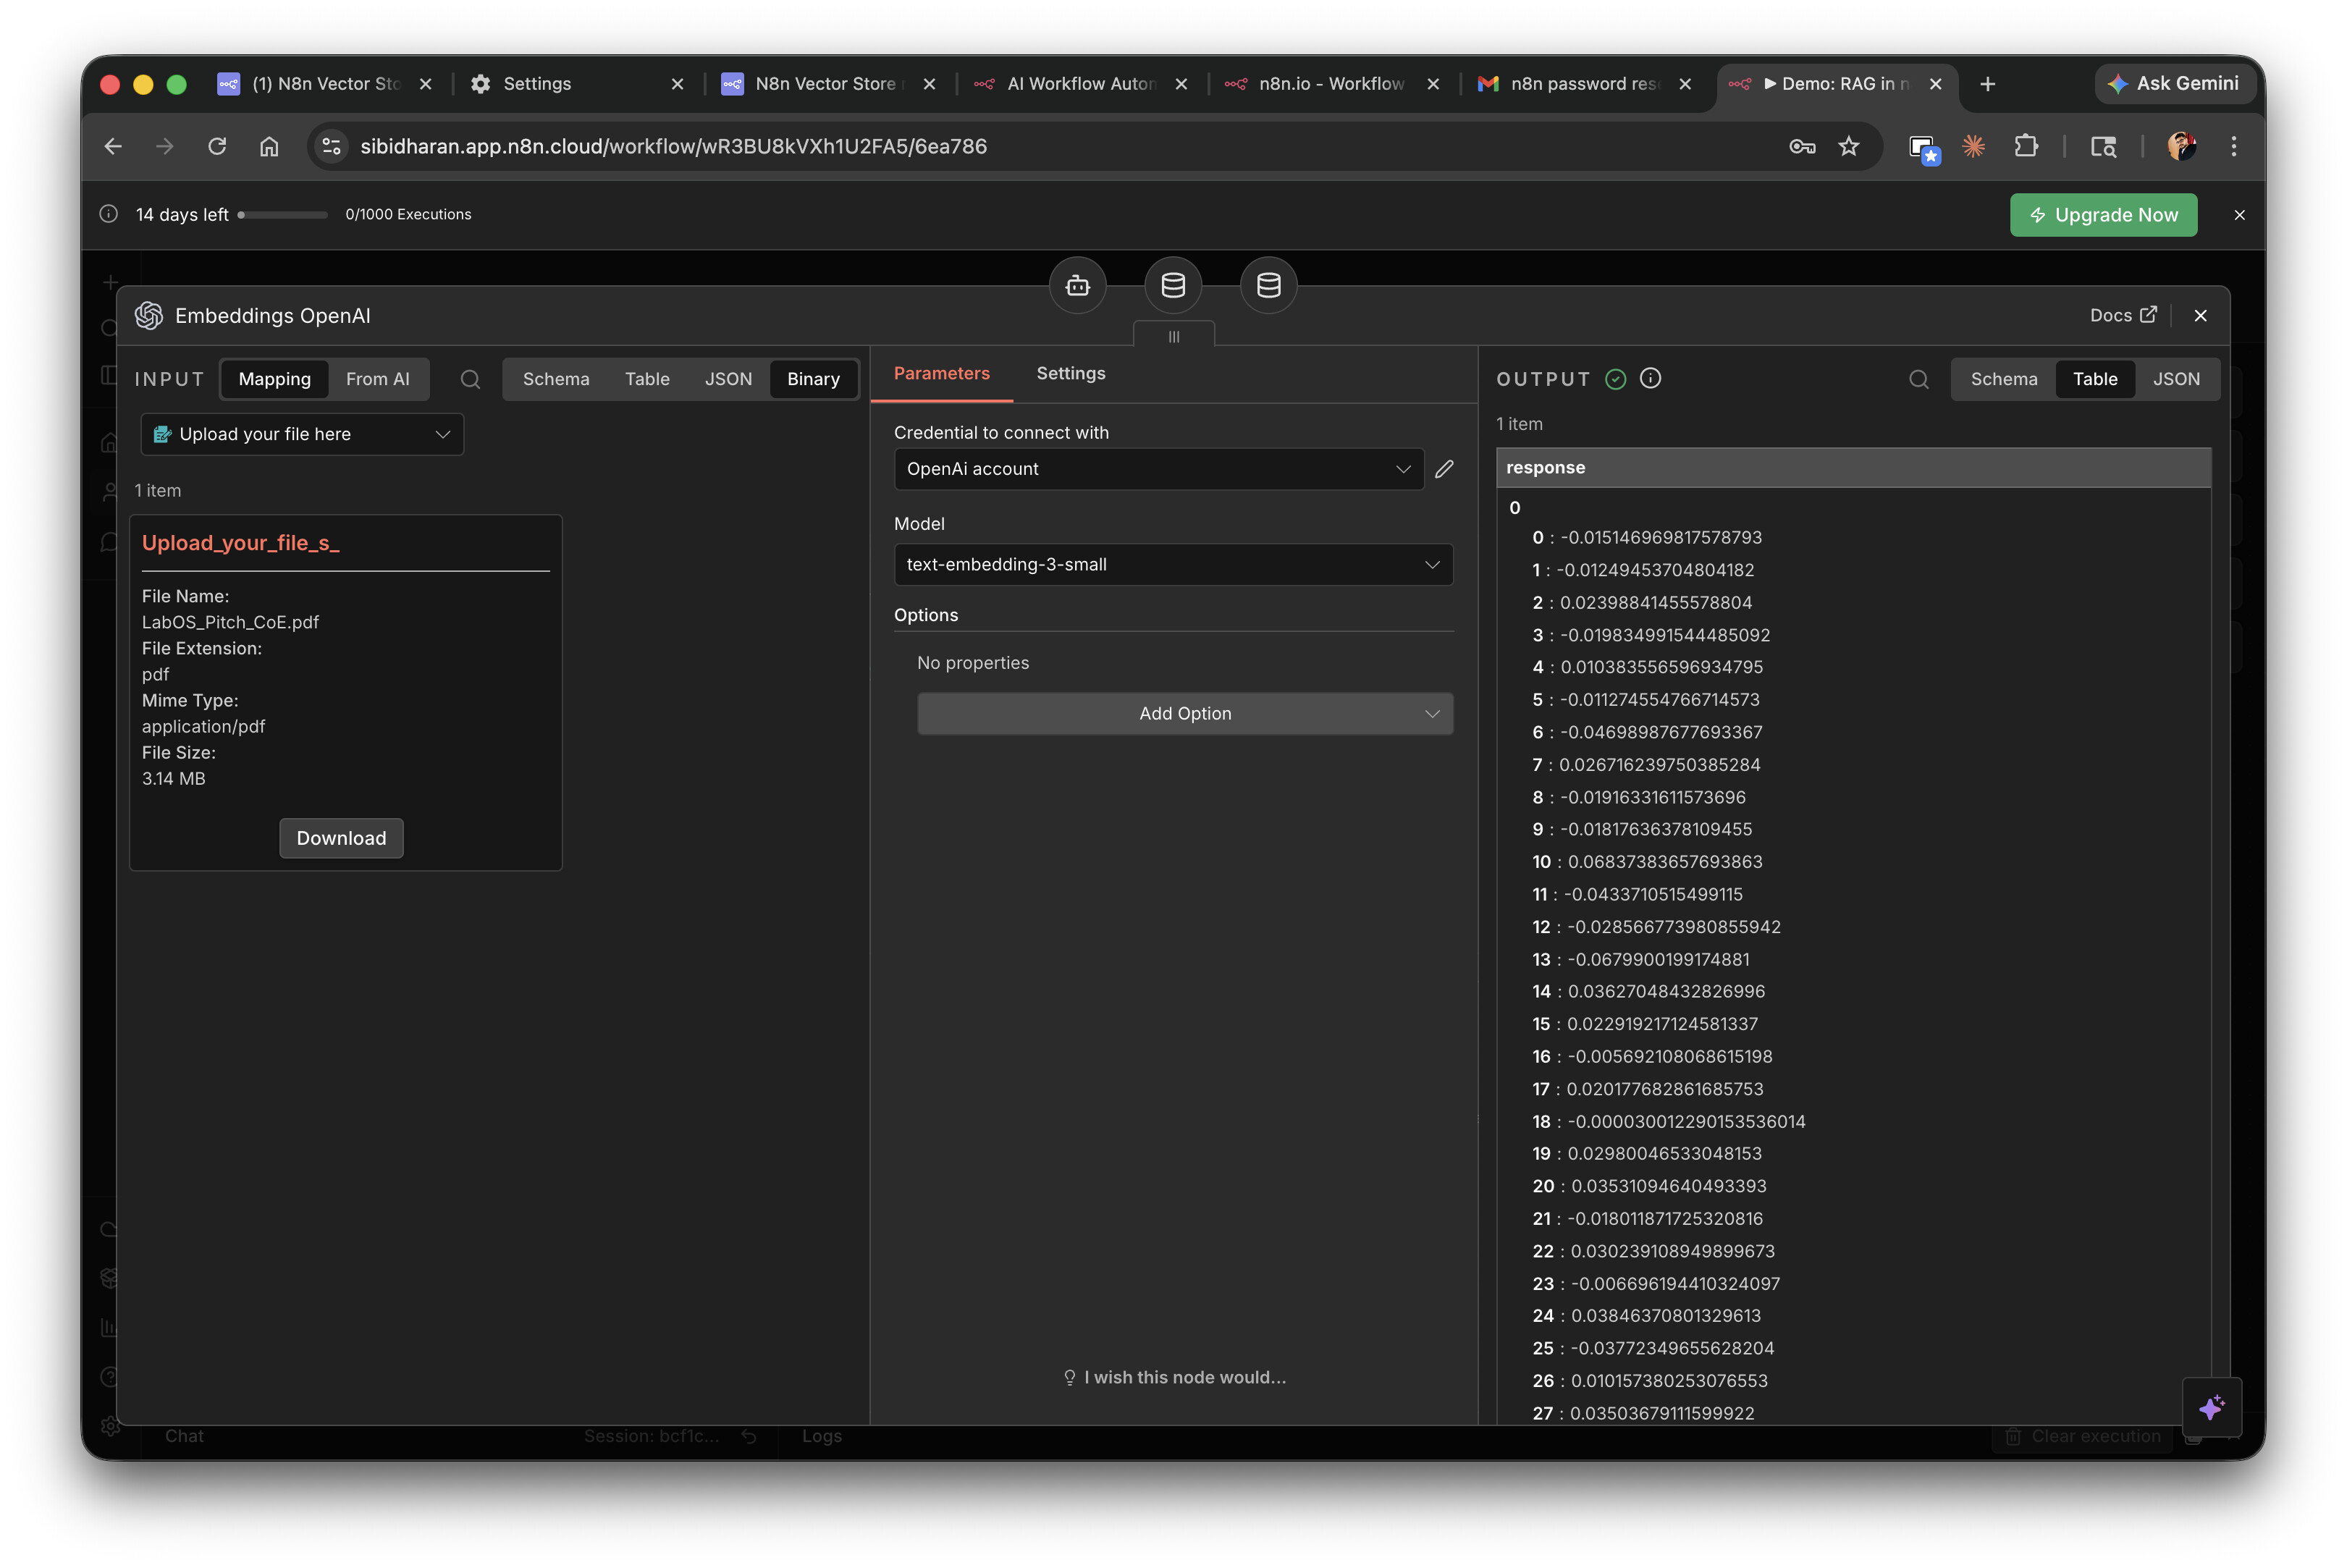Click the second database node icon above panel
The height and width of the screenshot is (1568, 2347).
1268,286
